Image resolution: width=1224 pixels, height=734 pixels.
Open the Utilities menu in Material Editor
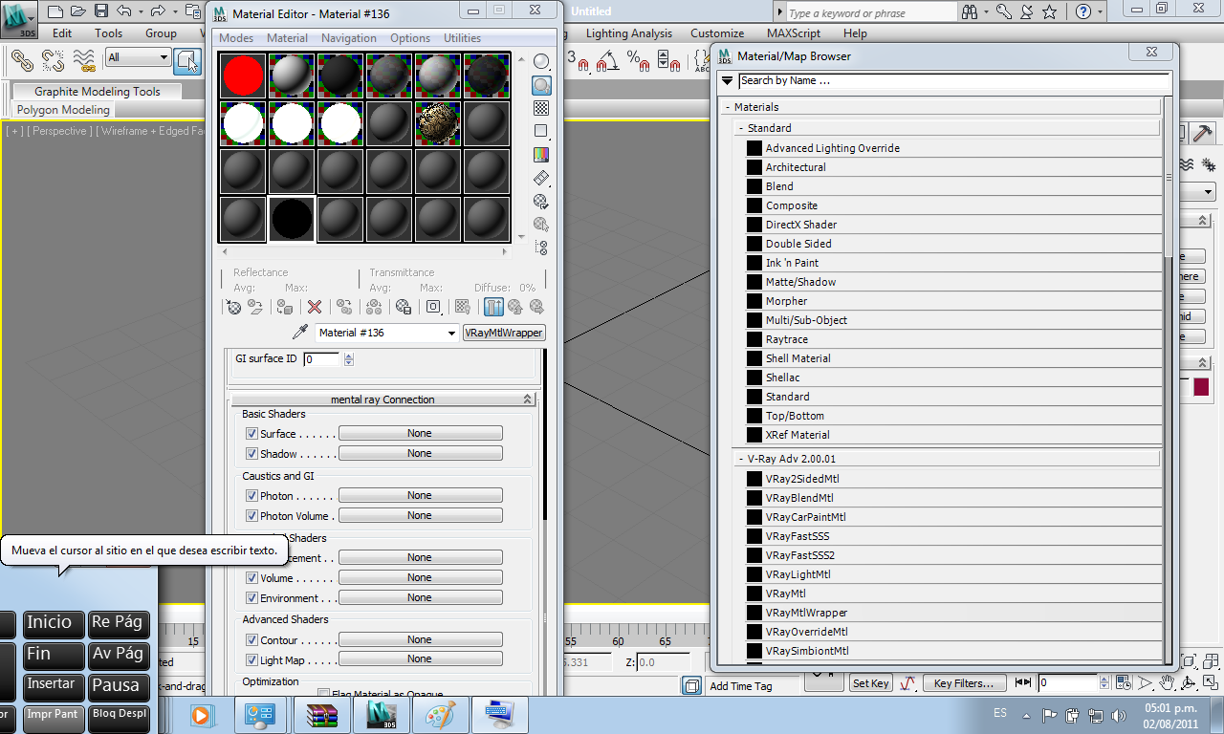tap(463, 38)
